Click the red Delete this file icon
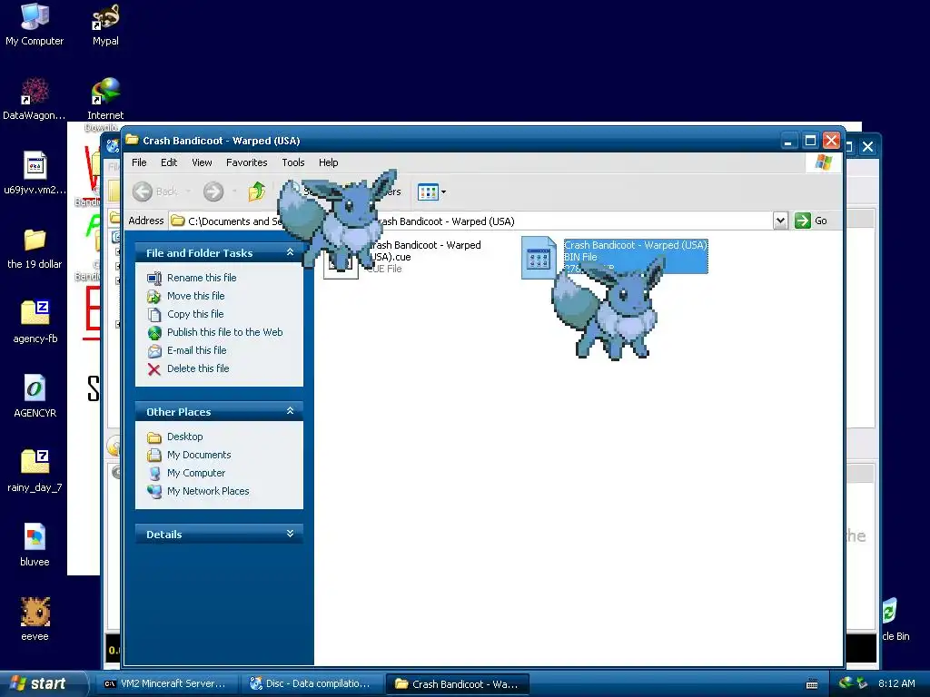930x697 pixels. click(x=154, y=369)
